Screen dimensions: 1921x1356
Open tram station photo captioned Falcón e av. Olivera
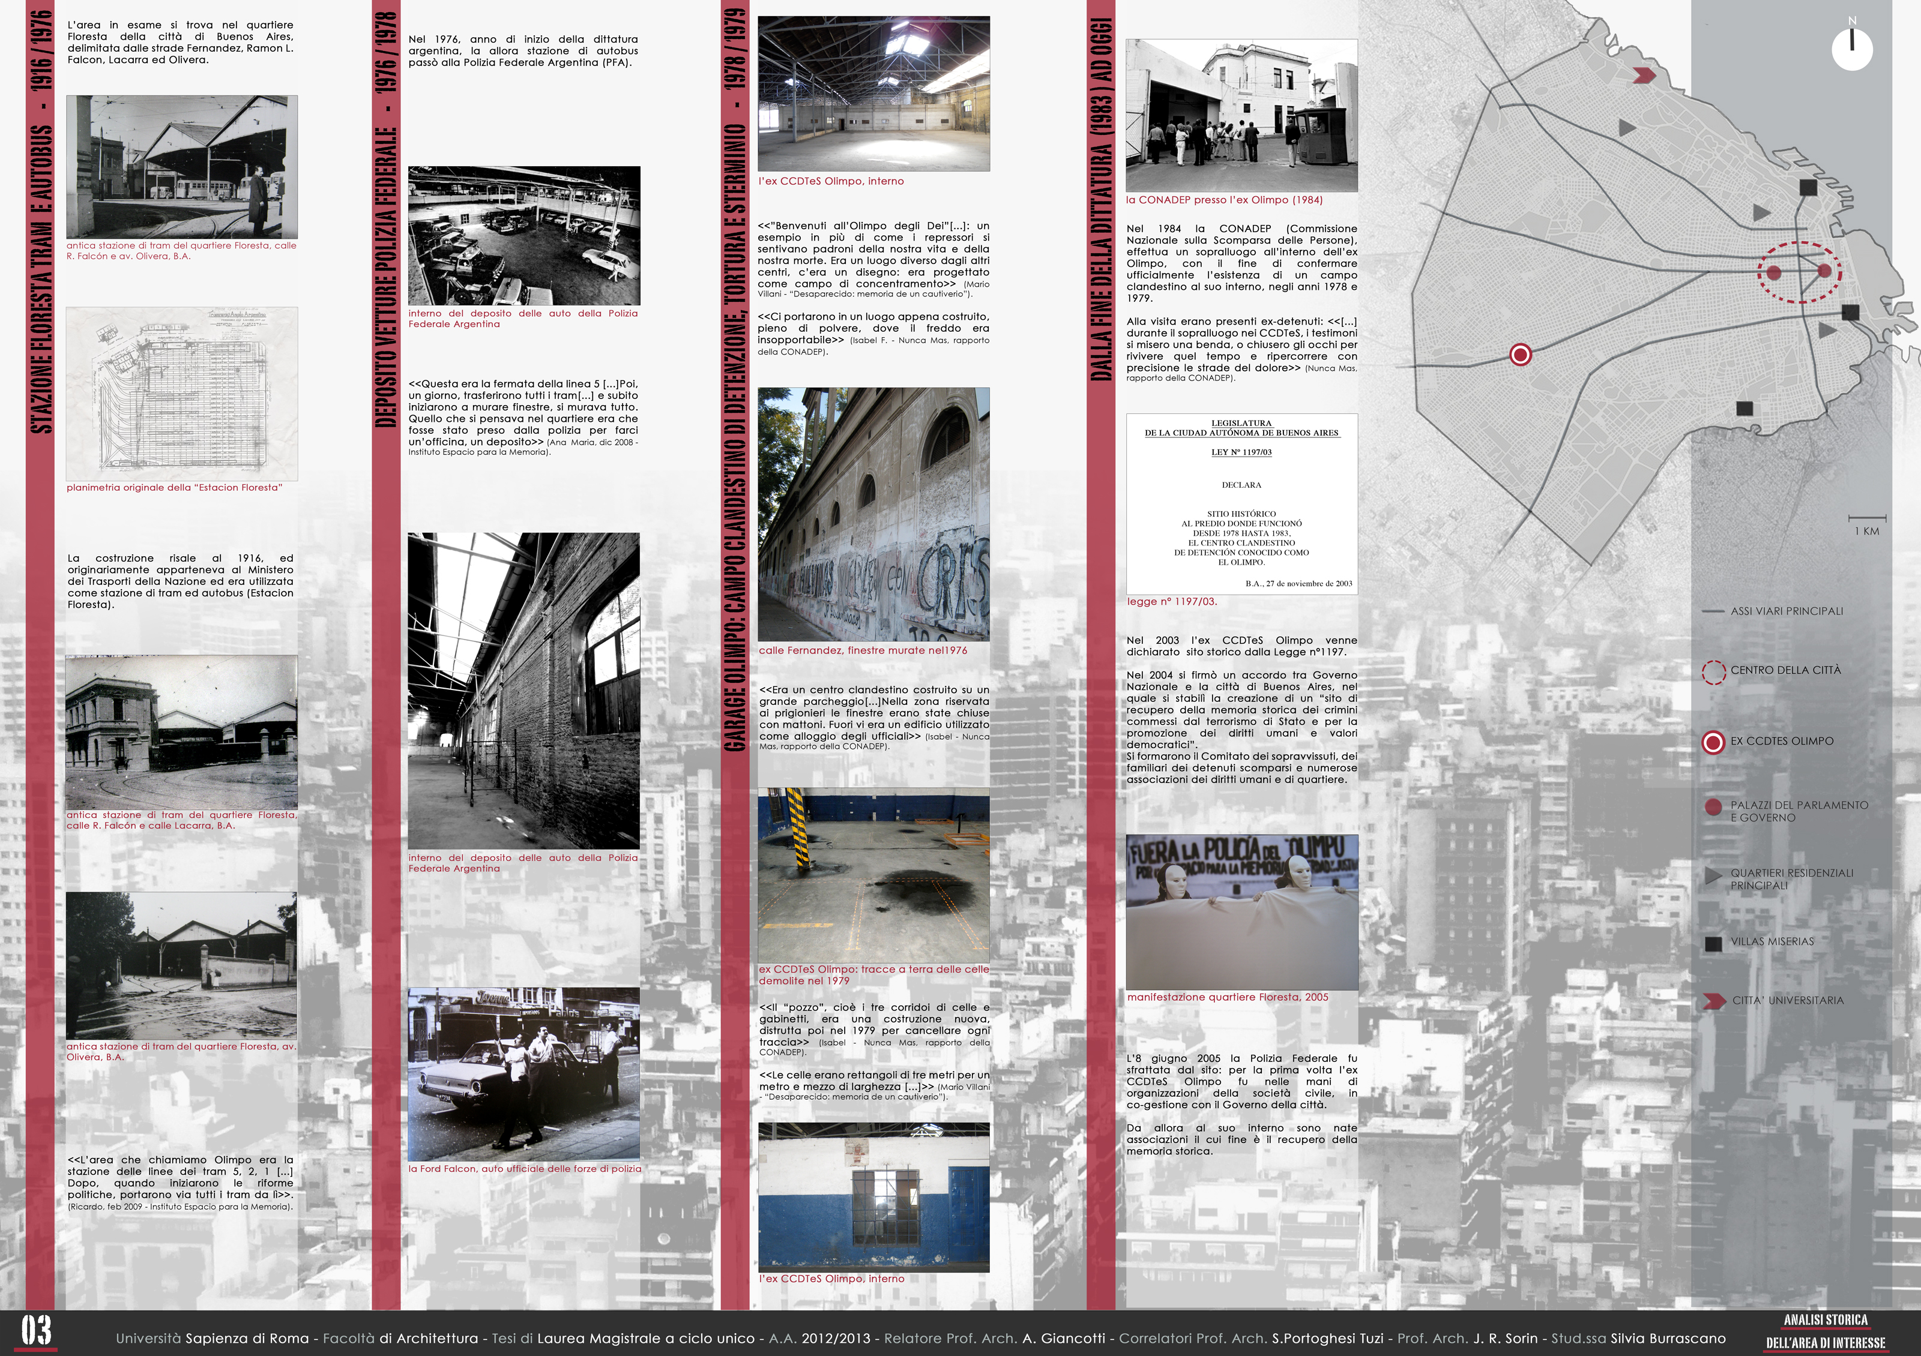(181, 166)
